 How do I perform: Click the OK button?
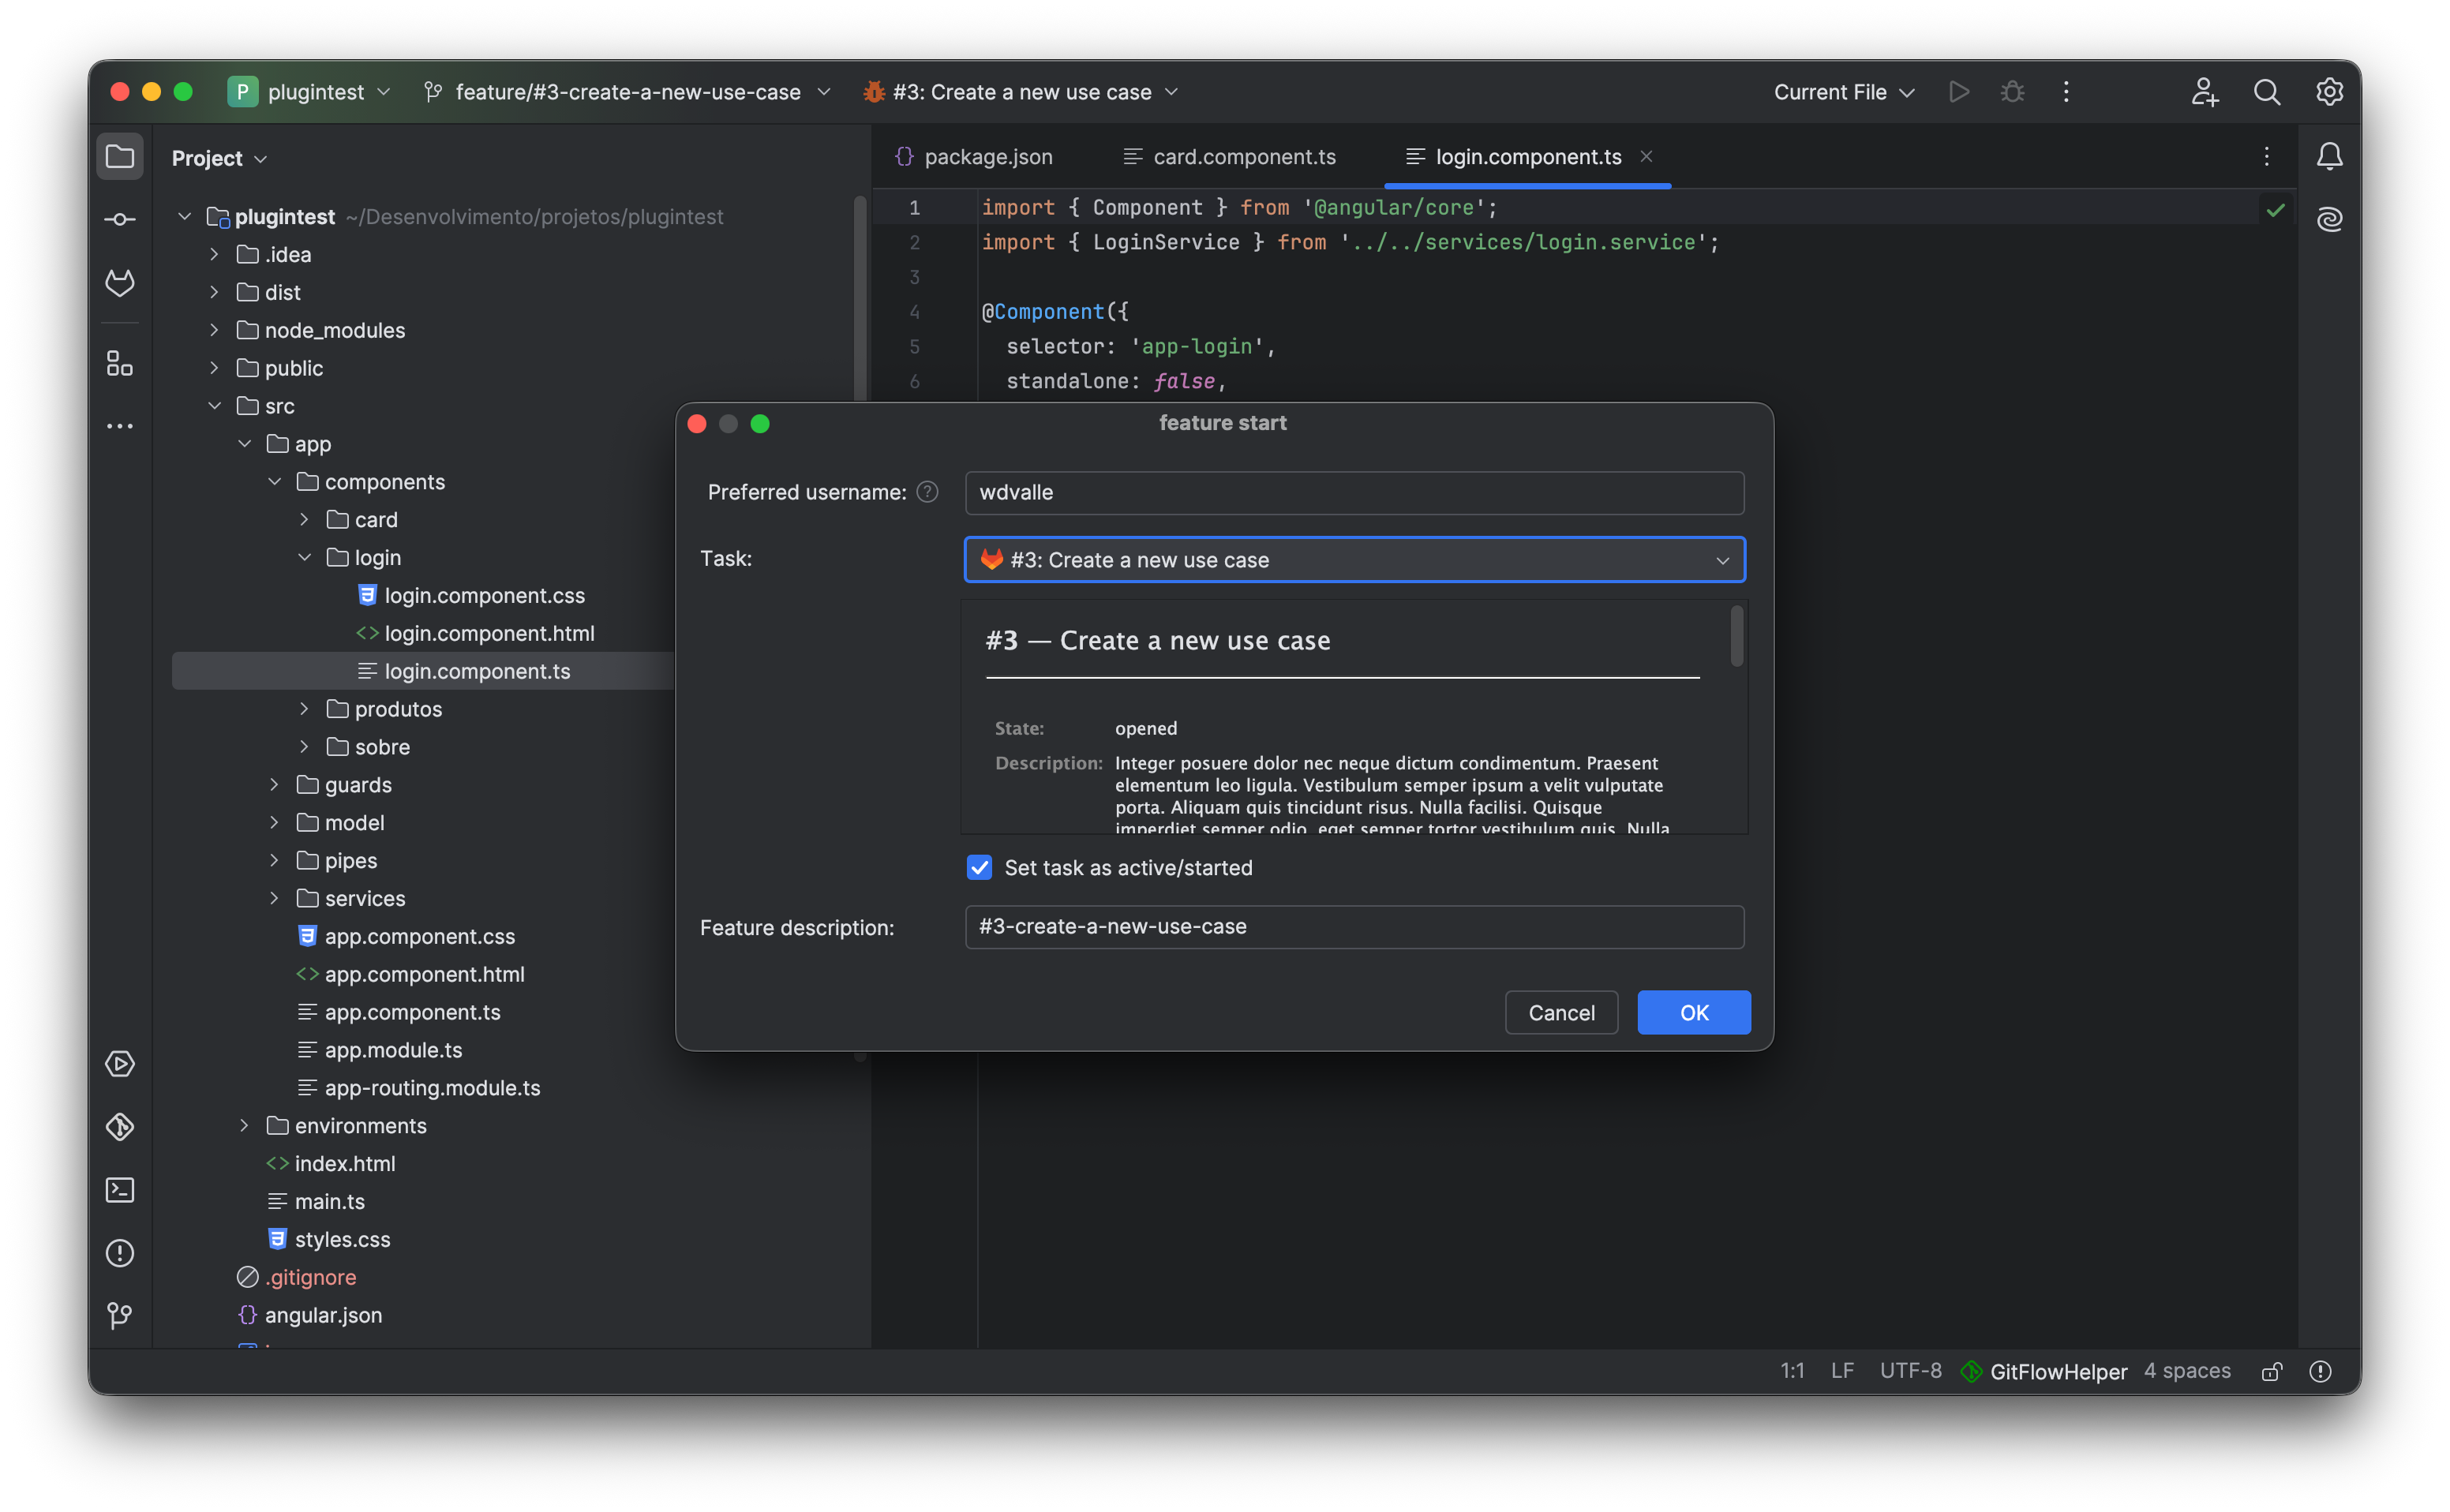pos(1693,1012)
